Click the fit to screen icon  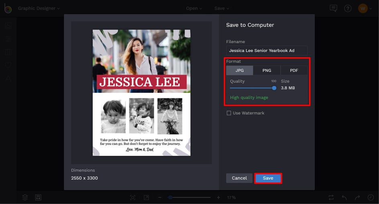(133, 198)
